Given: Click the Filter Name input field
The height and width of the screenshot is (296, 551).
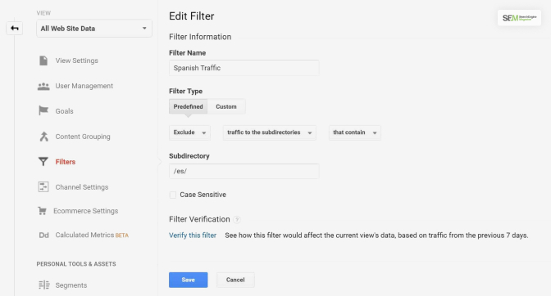Looking at the screenshot, I should (x=244, y=68).
